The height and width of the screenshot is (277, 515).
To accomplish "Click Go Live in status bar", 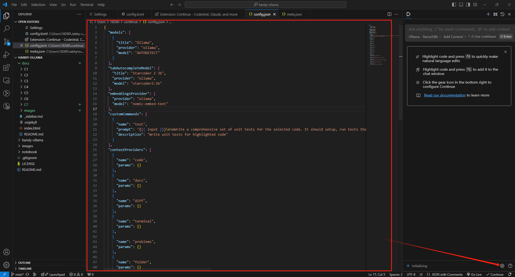I will [x=474, y=274].
